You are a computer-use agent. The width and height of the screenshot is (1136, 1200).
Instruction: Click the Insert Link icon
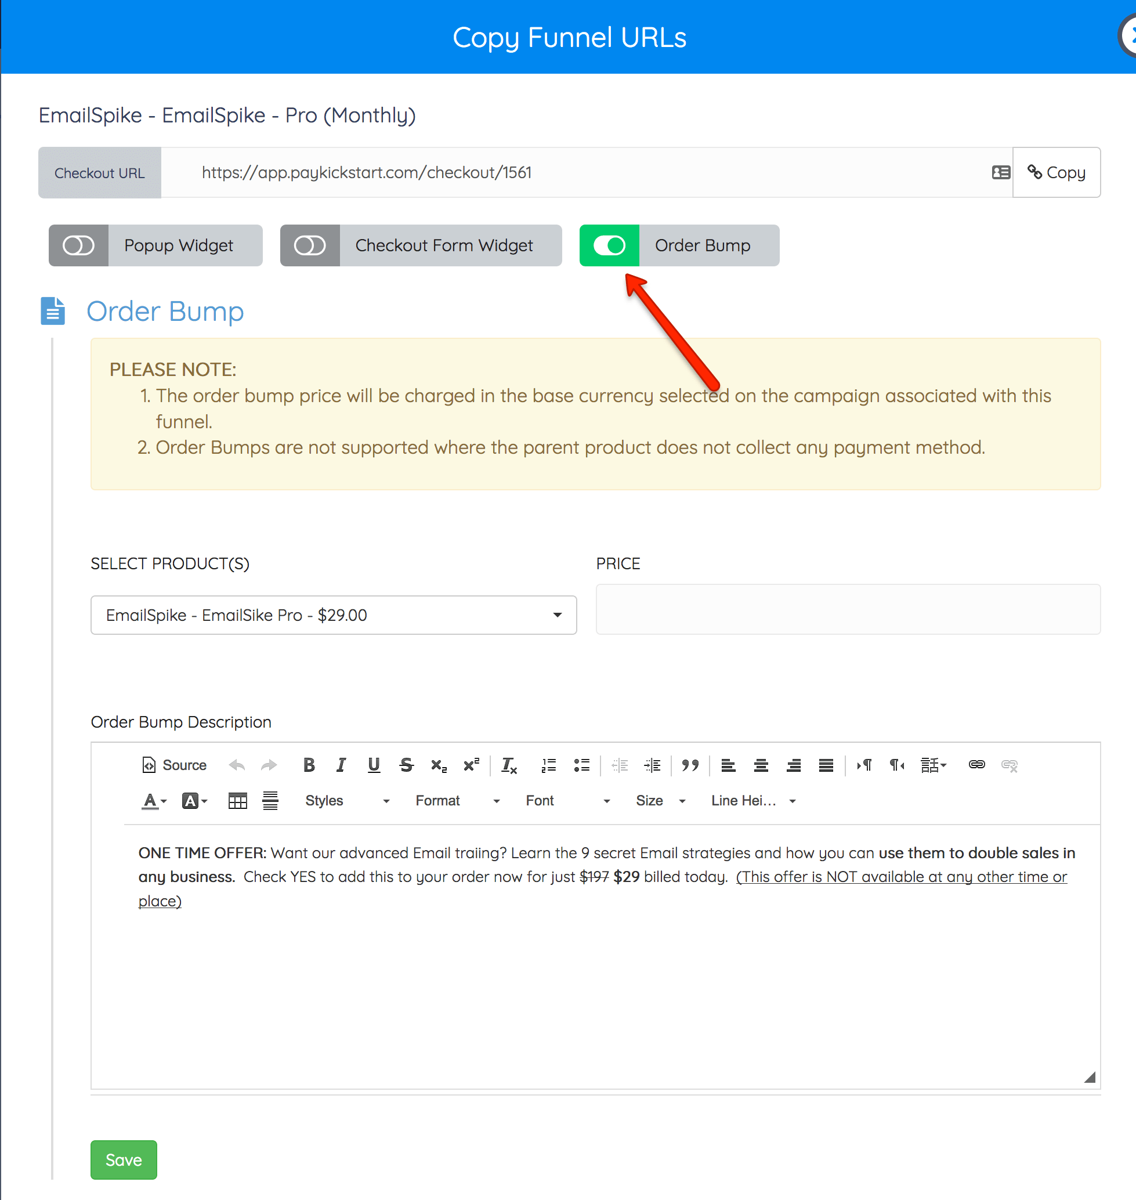point(977,765)
